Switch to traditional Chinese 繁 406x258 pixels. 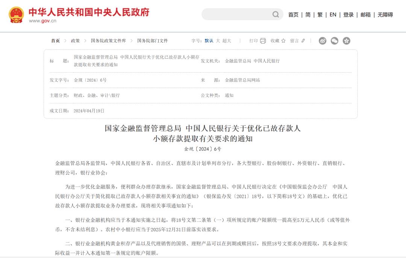(x=320, y=15)
